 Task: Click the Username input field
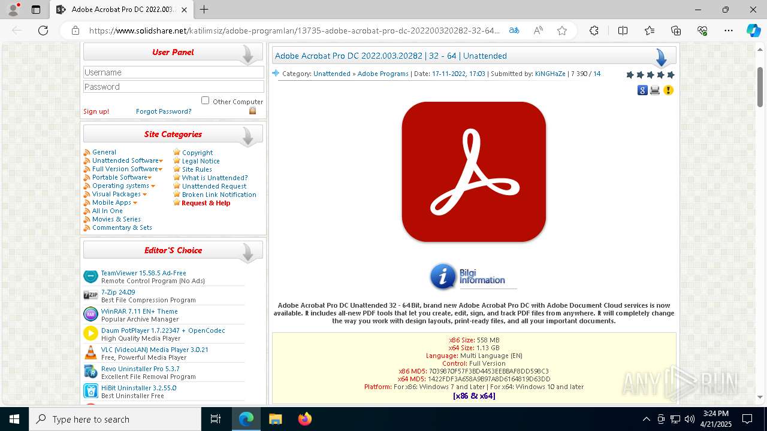[174, 72]
